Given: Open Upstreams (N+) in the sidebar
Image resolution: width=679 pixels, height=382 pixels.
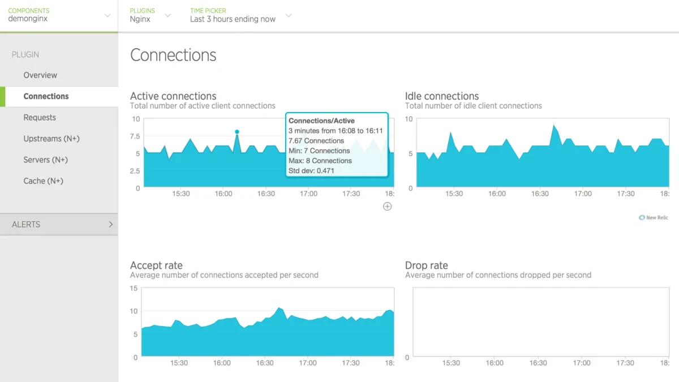Looking at the screenshot, I should (x=51, y=139).
